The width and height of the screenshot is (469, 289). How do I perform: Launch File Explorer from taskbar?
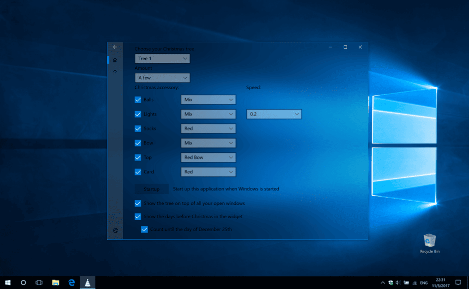coord(56,283)
